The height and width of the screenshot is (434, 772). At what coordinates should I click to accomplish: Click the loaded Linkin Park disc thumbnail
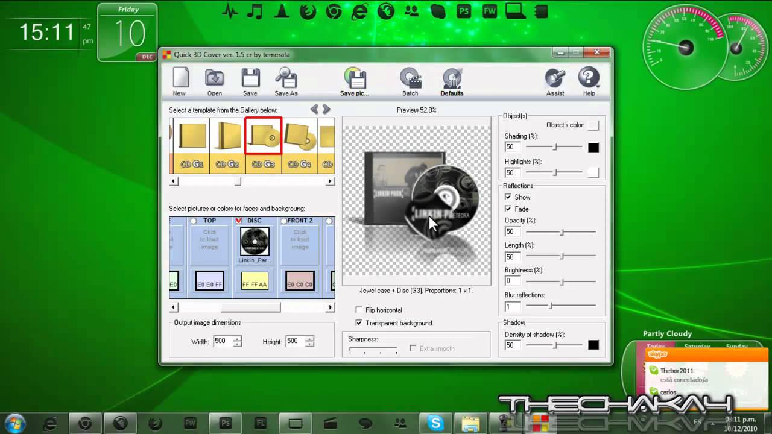point(255,242)
